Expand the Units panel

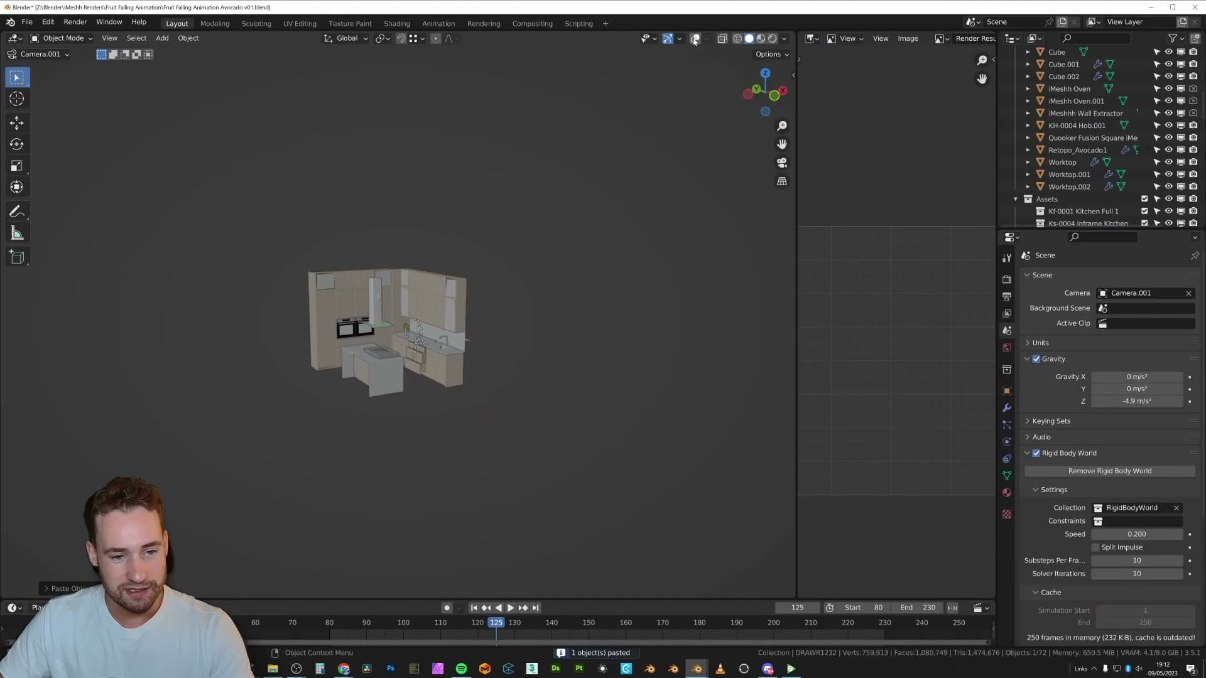[x=1040, y=343]
